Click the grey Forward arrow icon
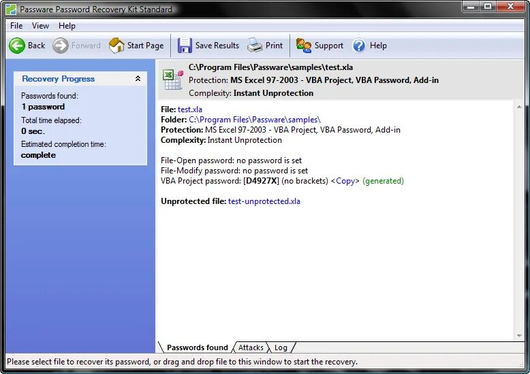 click(x=61, y=46)
